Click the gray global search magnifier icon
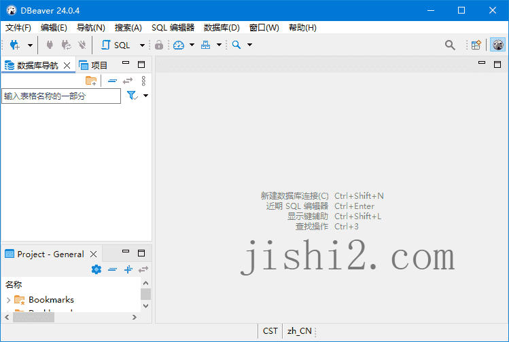Screen dimensions: 509x342 pyautogui.click(x=450, y=45)
